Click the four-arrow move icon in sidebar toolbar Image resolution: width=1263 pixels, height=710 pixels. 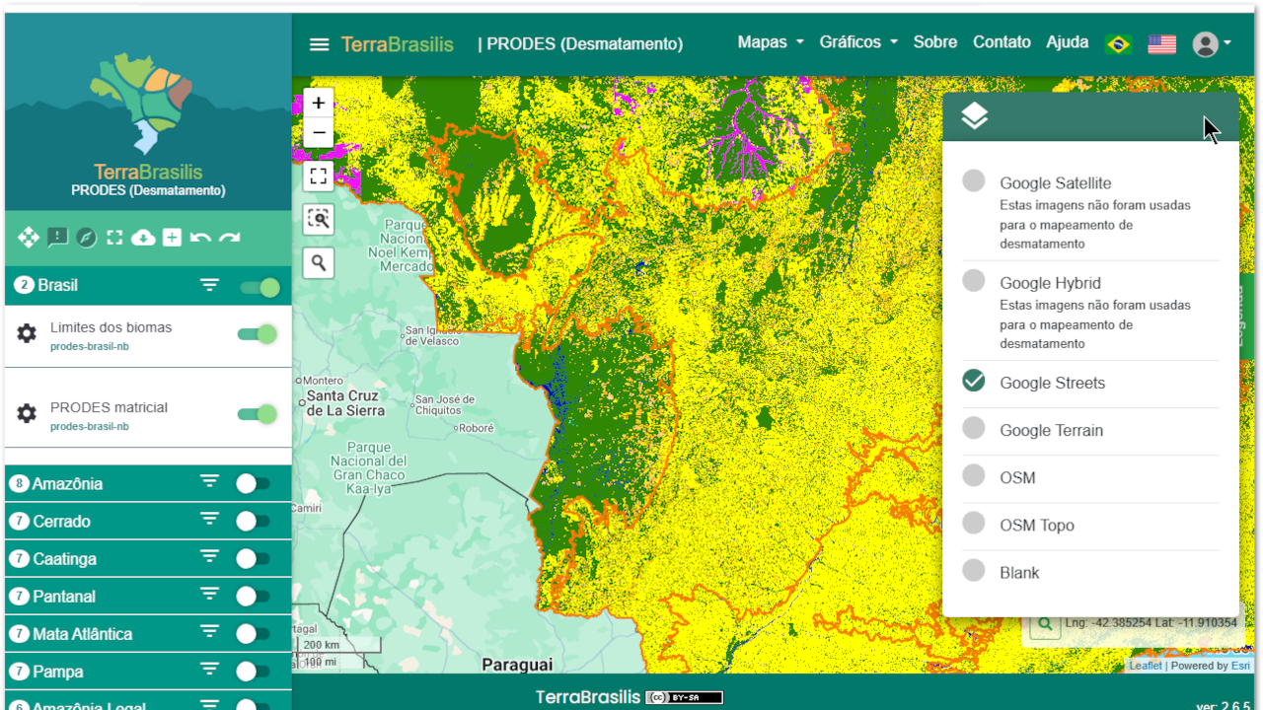(x=29, y=237)
